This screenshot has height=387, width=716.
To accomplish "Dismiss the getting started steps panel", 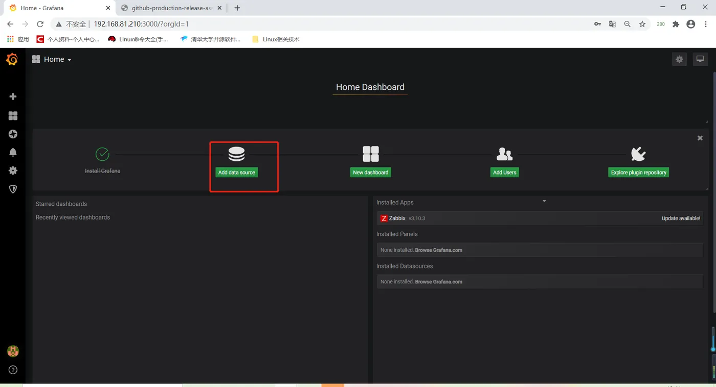I will coord(700,138).
